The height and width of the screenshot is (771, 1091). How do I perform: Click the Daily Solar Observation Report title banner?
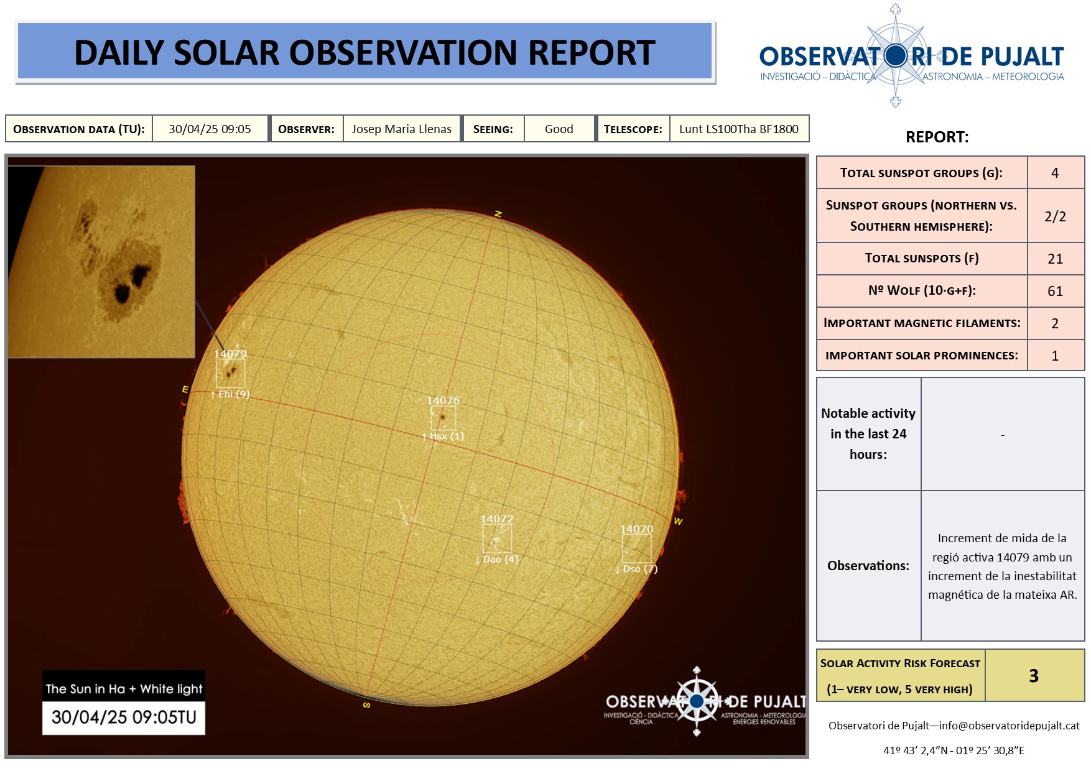click(x=364, y=52)
